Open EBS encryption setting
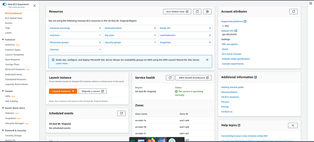314x142 pixels. [x=230, y=44]
